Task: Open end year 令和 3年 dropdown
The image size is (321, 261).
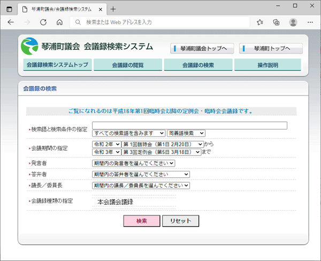Action: tap(106, 152)
